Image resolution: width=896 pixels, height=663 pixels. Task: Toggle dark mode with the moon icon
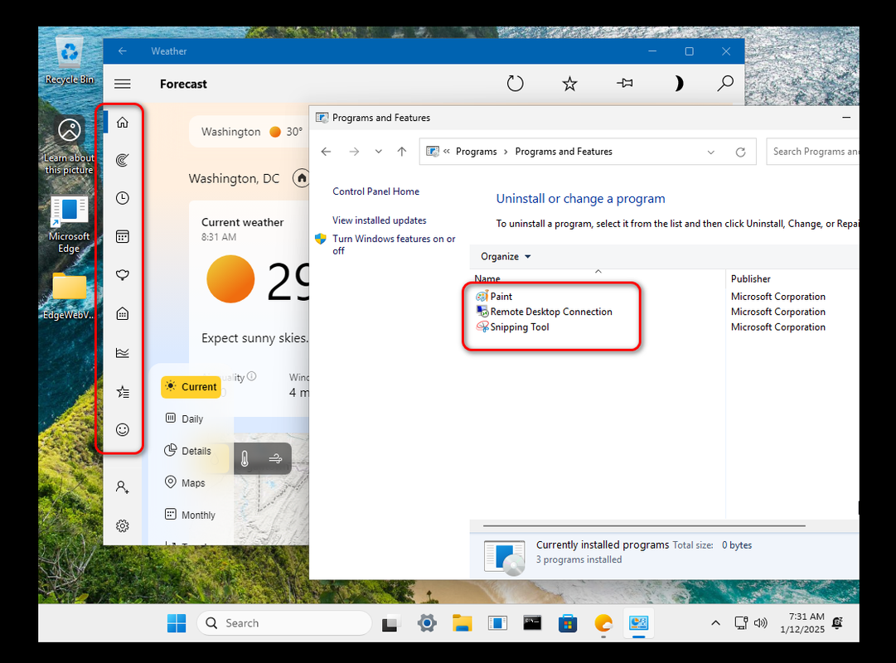(x=678, y=84)
